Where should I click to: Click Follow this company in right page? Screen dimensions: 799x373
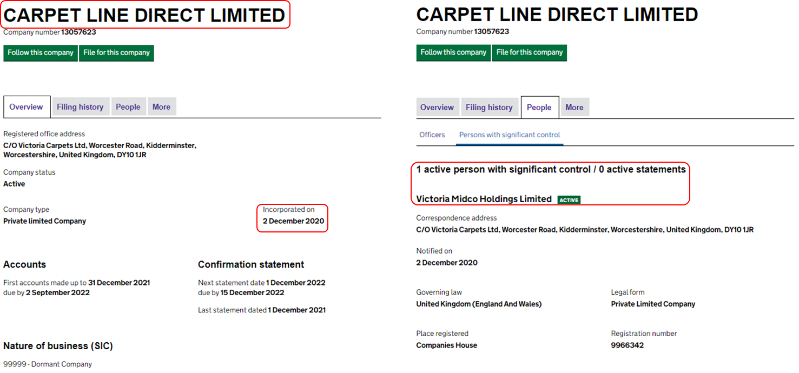[453, 52]
